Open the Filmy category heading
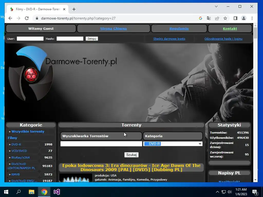This screenshot has height=197, width=263. tap(12, 138)
